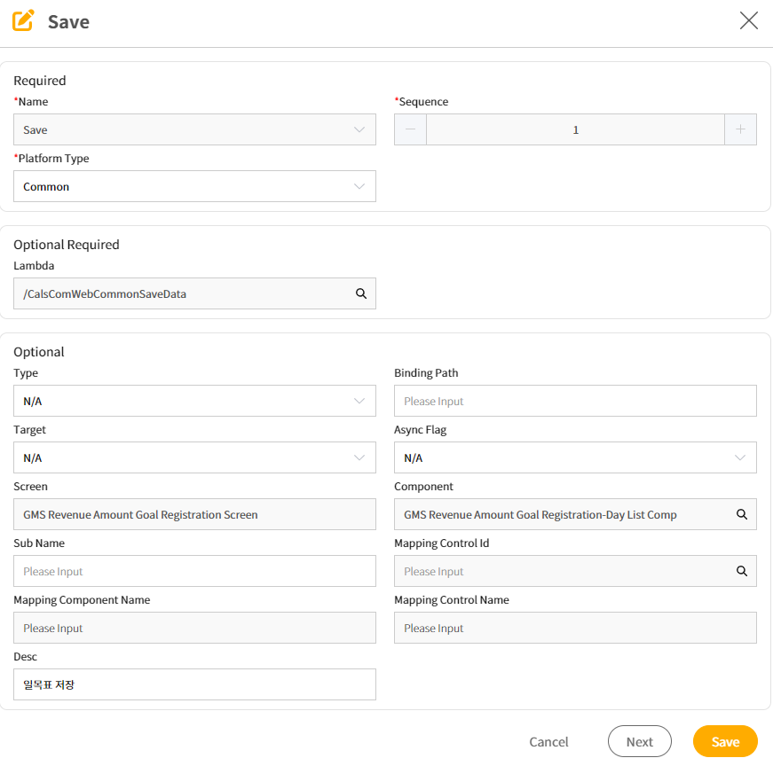Expand the Target dropdown
Viewport: 773px width, 758px height.
pos(194,457)
